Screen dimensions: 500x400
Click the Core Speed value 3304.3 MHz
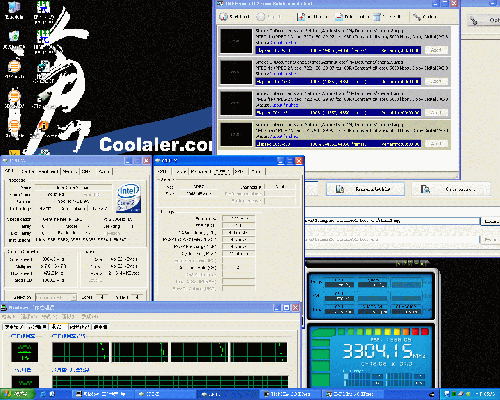pyautogui.click(x=54, y=259)
